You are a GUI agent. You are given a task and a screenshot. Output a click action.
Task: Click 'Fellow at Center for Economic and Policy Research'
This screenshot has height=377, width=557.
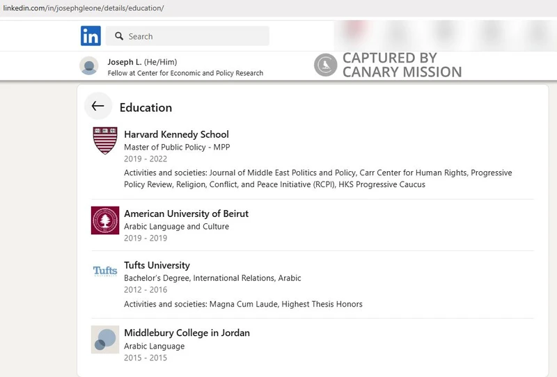(185, 73)
